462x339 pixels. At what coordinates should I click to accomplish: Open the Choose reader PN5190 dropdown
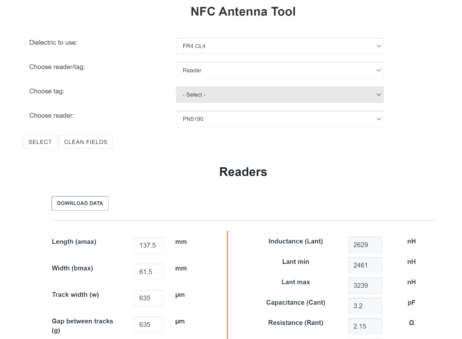click(x=279, y=119)
